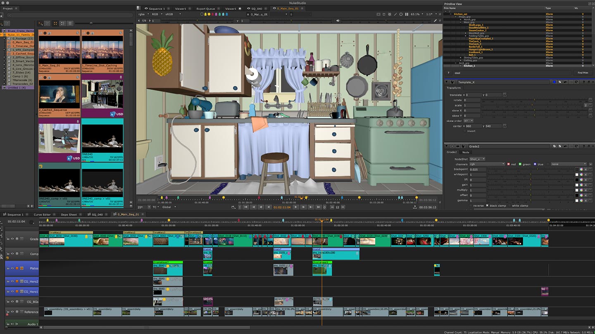Disable the black clamp checkbox
This screenshot has height=334, width=595.
487,205
